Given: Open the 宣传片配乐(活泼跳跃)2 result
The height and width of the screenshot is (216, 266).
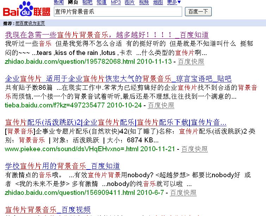Looking at the screenshot, I should pos(116,122).
